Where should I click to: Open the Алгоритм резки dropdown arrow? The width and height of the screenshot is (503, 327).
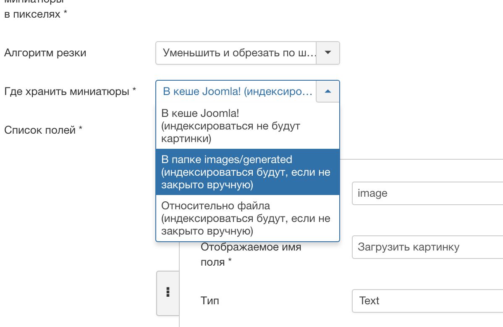click(328, 53)
